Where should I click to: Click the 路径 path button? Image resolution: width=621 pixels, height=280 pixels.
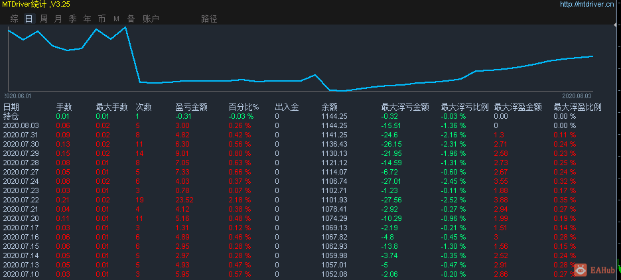click(x=209, y=19)
